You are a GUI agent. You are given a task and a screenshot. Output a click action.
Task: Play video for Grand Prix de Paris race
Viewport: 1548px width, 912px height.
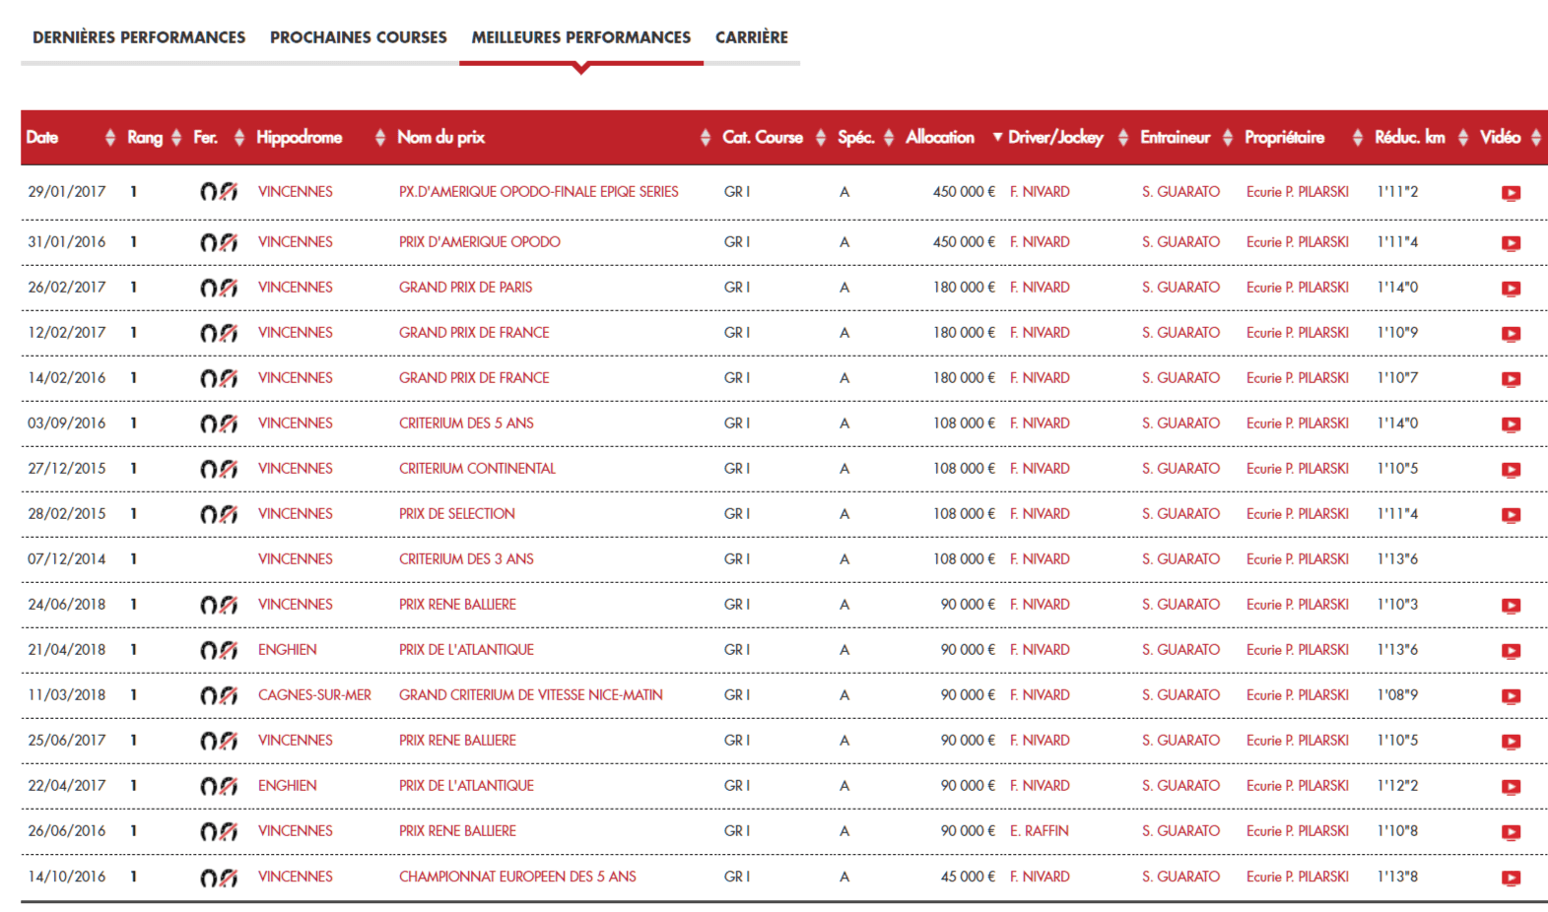(x=1511, y=289)
